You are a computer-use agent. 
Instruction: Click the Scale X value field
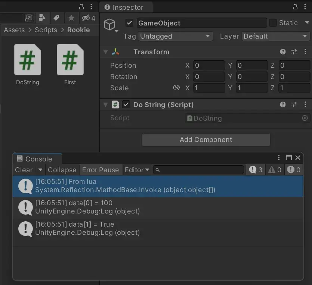[209, 88]
